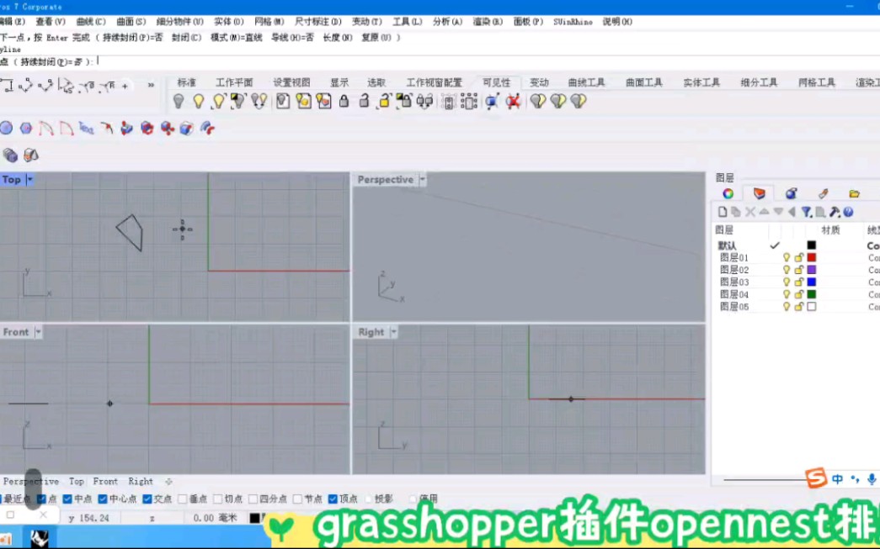Open the Front viewport title dropdown
This screenshot has width=880, height=549.
(x=38, y=331)
